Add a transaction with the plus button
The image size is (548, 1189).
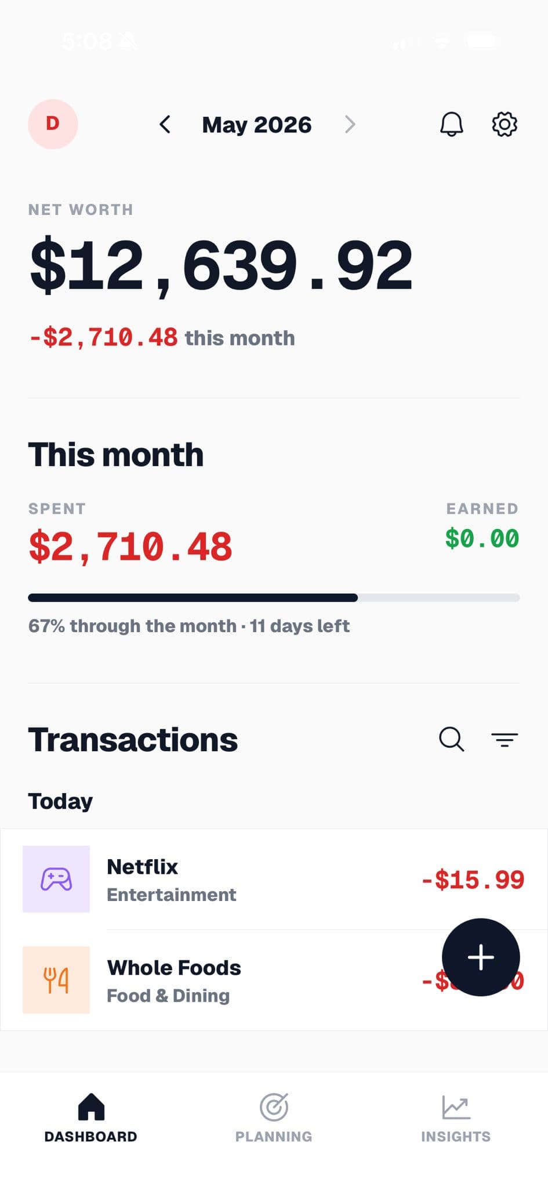point(481,957)
